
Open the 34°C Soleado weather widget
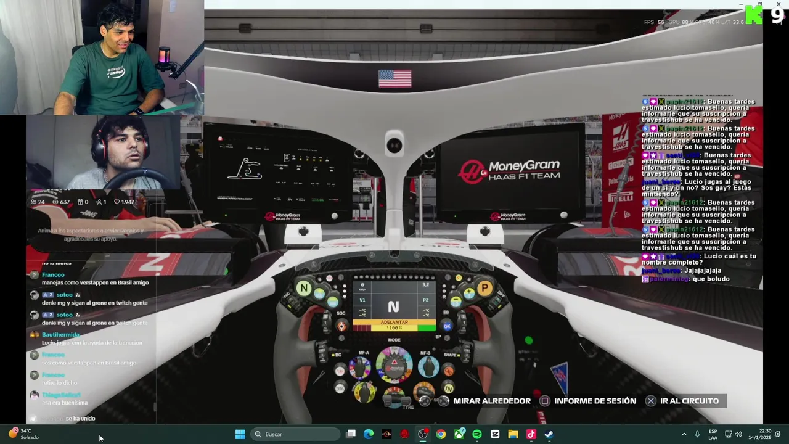23,434
